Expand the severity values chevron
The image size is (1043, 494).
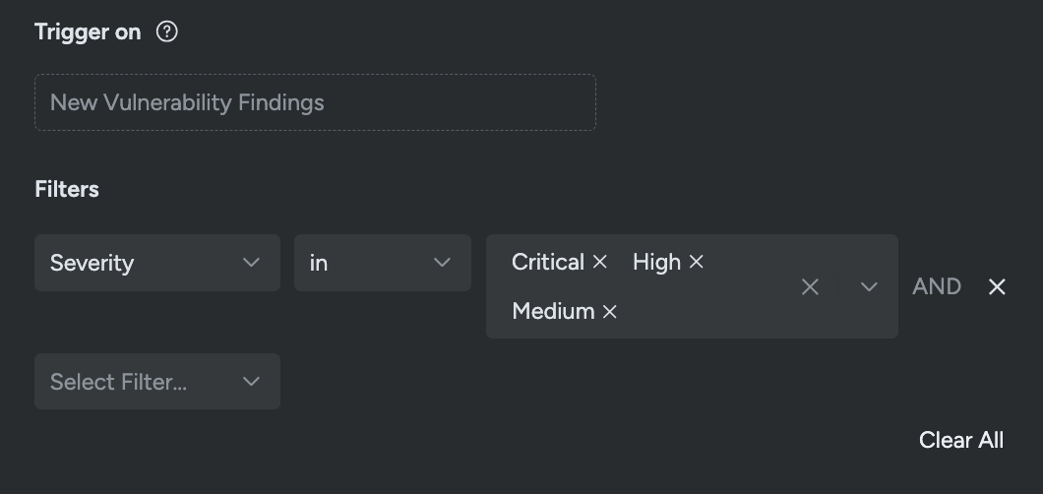(x=869, y=286)
